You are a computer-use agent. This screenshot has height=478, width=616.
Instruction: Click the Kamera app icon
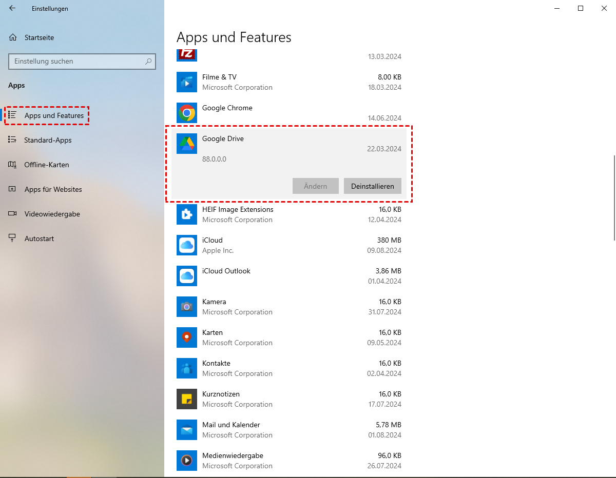click(187, 307)
